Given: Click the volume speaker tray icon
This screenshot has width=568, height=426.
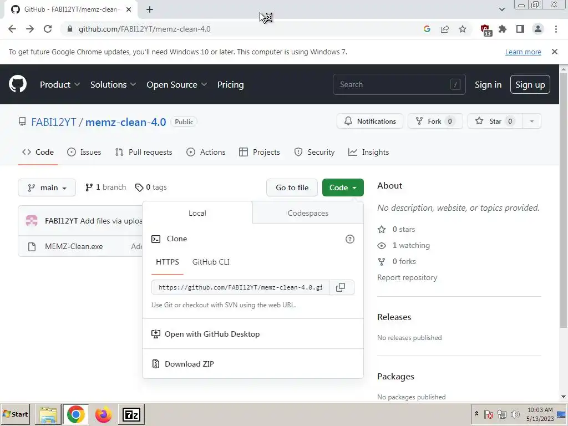Looking at the screenshot, I should pos(515,414).
